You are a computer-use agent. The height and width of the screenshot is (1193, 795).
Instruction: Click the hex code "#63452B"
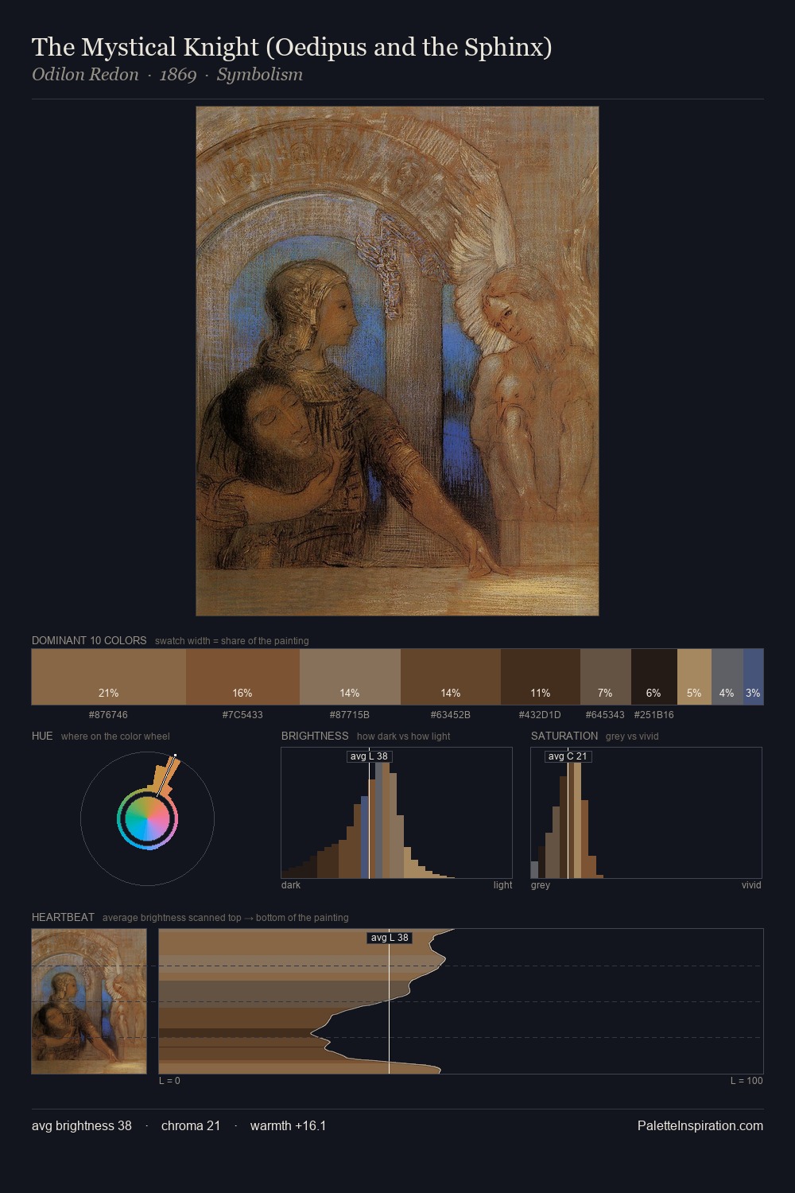pos(451,715)
